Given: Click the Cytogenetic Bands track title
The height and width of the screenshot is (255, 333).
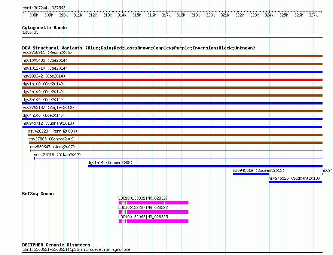Looking at the screenshot, I should [x=45, y=28].
